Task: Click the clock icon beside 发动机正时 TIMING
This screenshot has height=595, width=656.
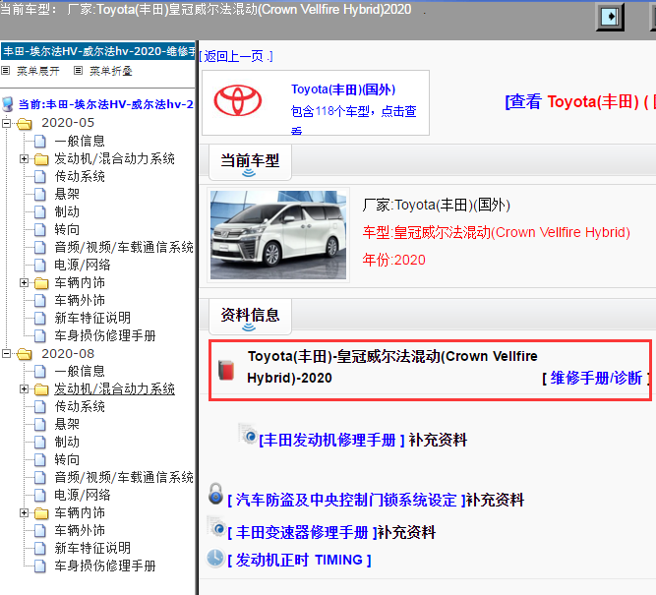Action: click(x=215, y=559)
